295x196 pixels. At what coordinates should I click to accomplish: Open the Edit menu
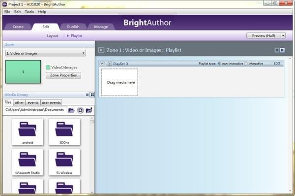point(18,12)
